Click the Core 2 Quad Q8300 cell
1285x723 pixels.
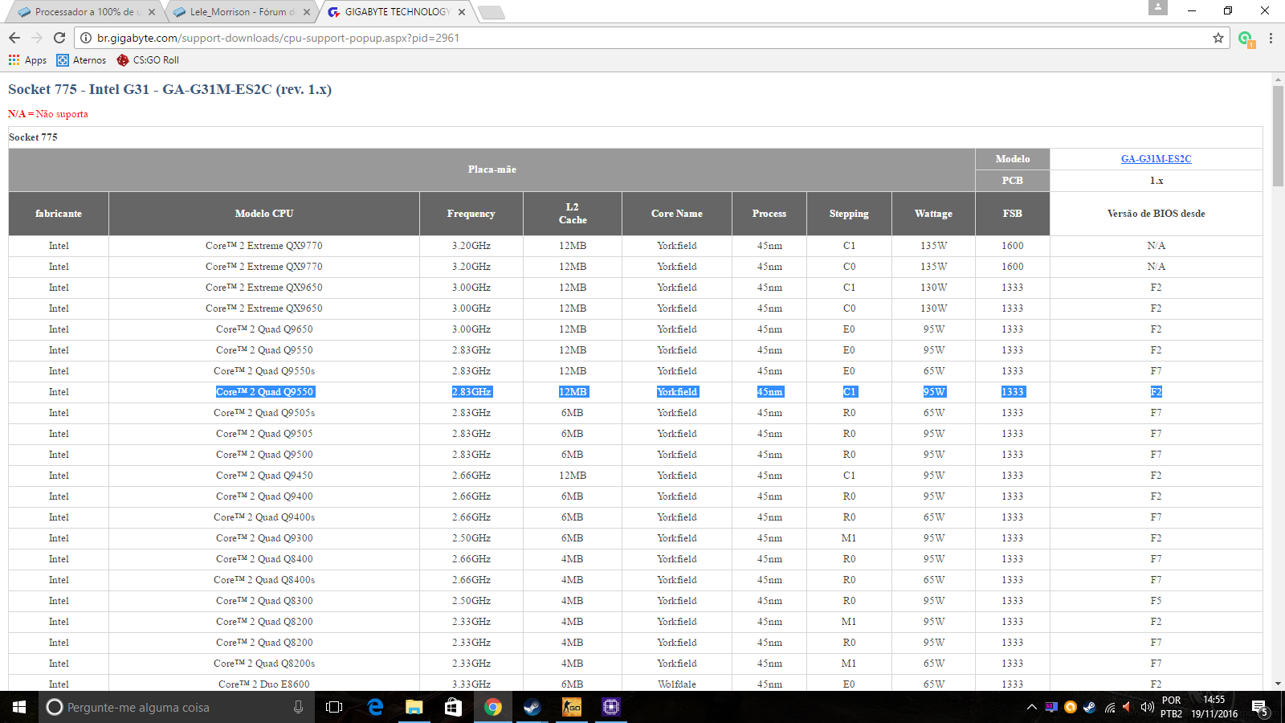(264, 601)
